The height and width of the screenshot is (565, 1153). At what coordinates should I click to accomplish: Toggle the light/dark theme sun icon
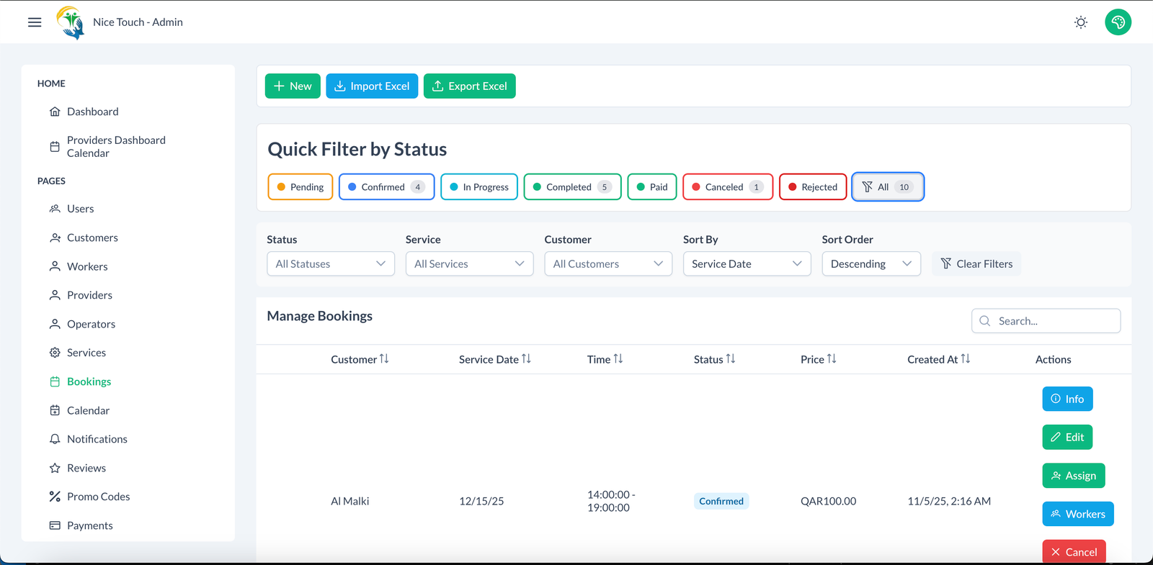(x=1080, y=22)
